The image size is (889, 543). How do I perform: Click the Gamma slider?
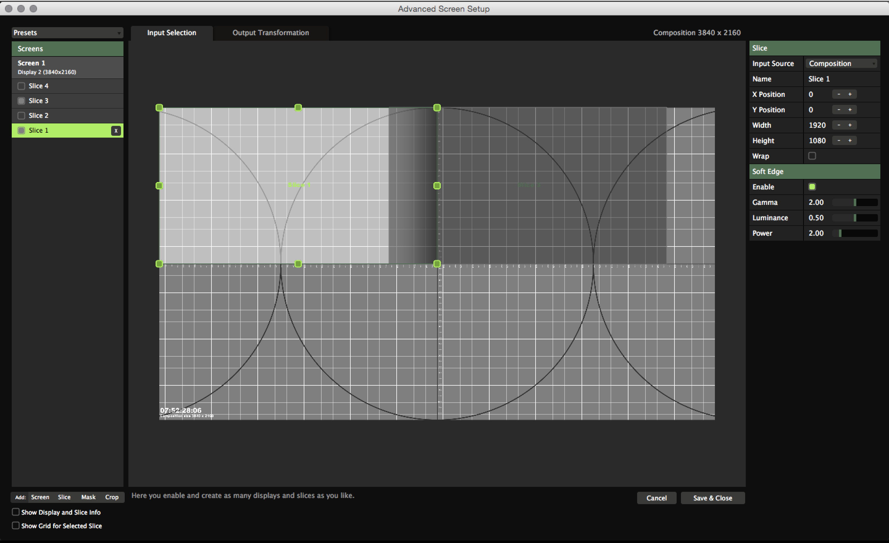pyautogui.click(x=855, y=203)
